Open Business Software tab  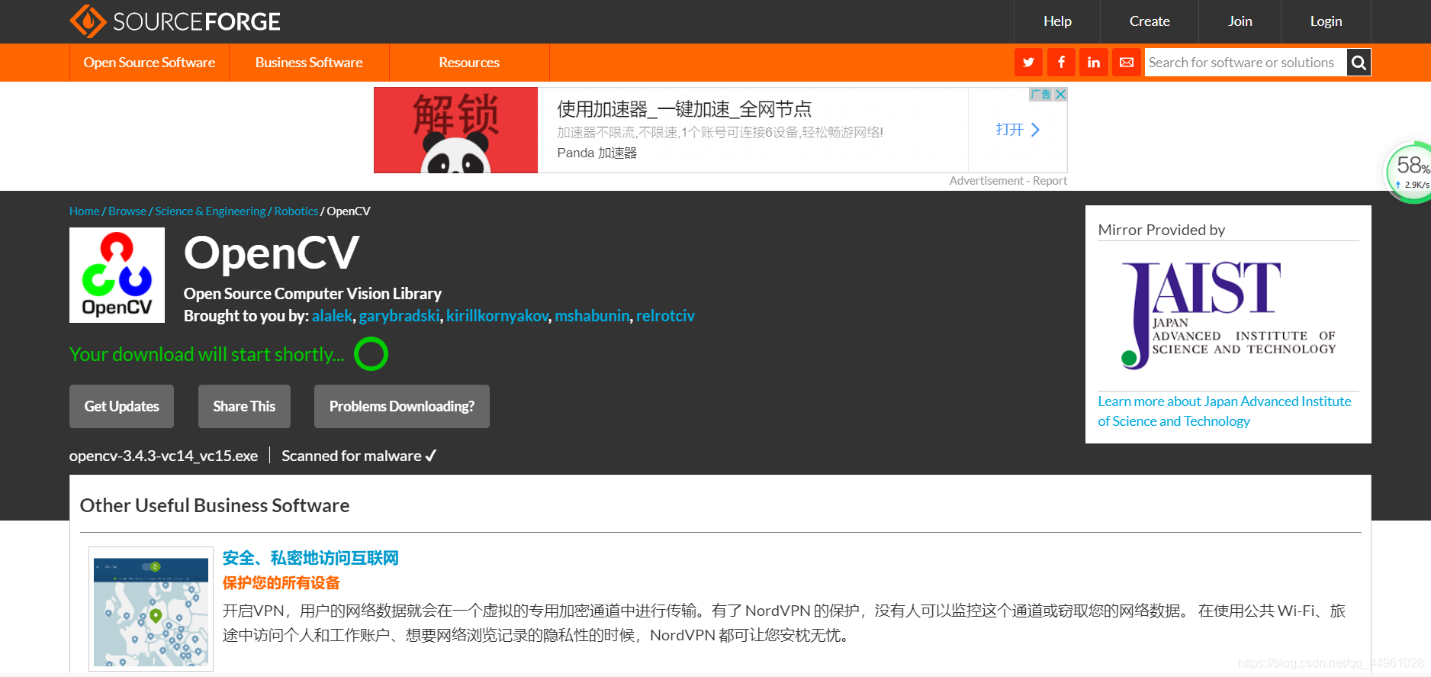click(x=309, y=63)
